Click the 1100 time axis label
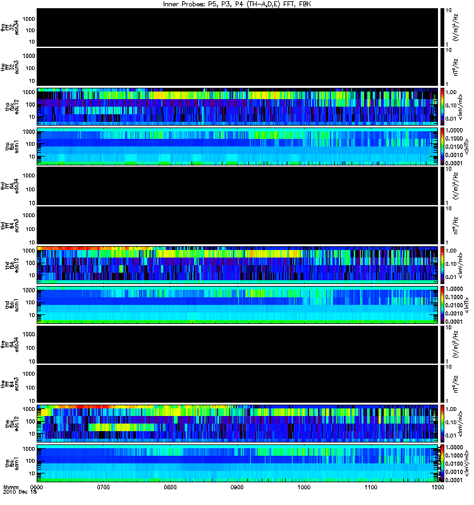 click(x=371, y=487)
